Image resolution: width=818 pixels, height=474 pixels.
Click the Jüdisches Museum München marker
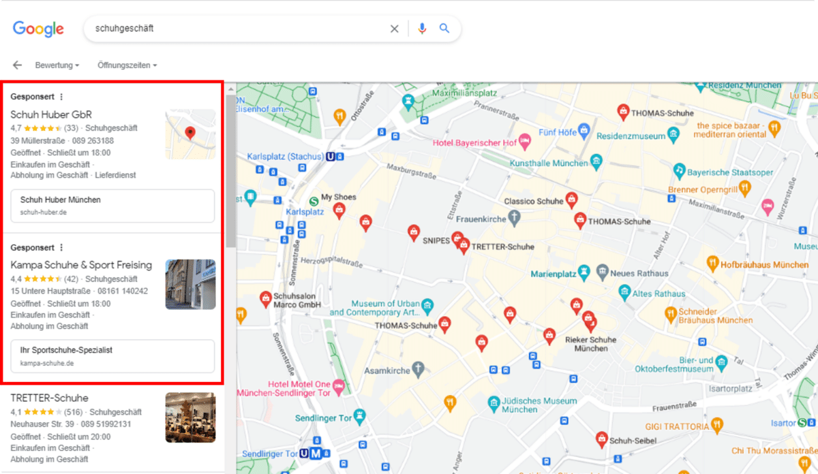495,405
